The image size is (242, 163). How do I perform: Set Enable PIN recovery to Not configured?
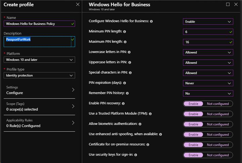[218, 104]
